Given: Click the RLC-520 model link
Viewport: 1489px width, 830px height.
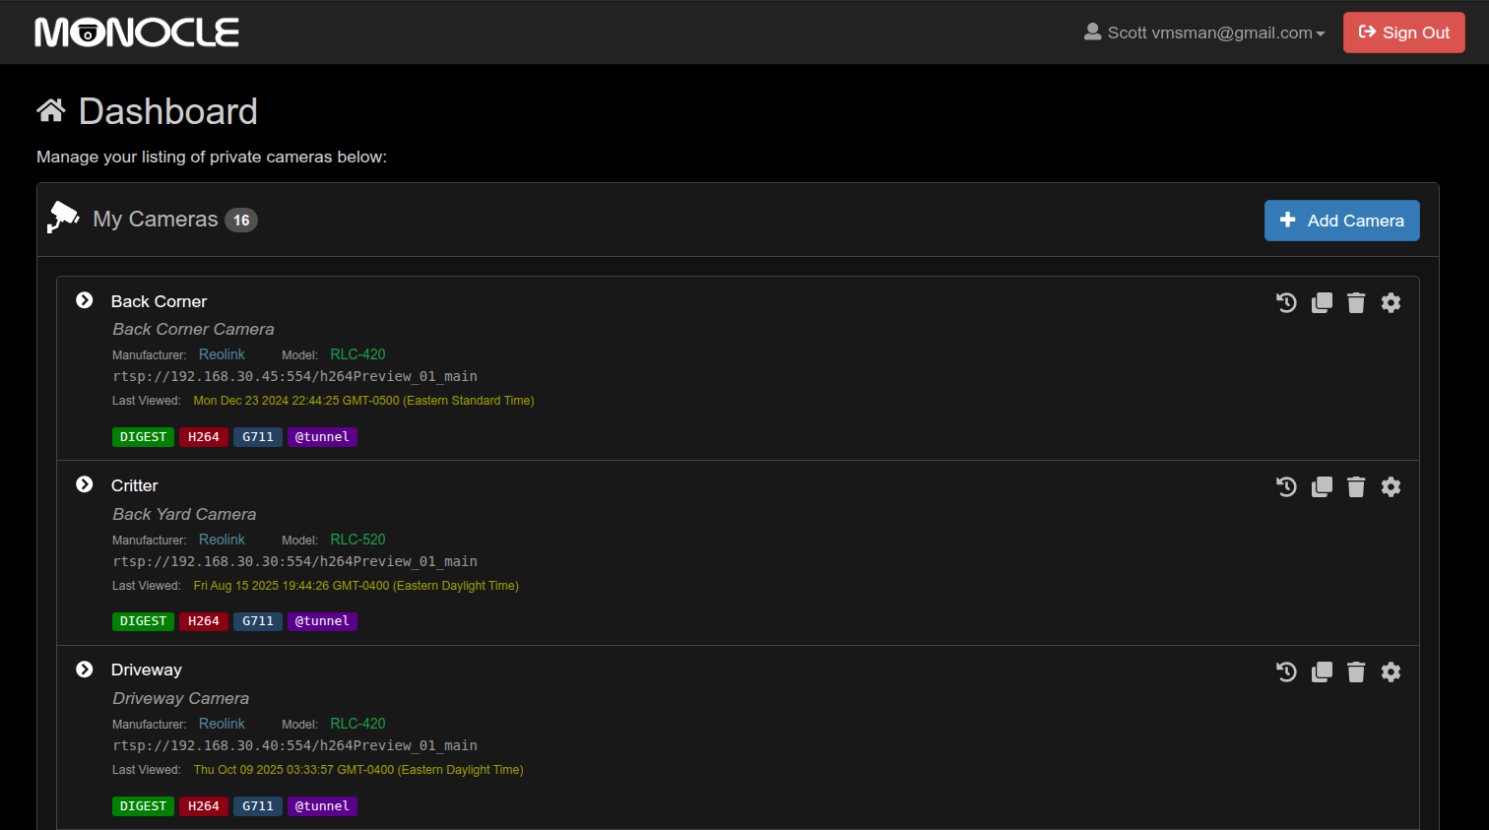Looking at the screenshot, I should (357, 540).
